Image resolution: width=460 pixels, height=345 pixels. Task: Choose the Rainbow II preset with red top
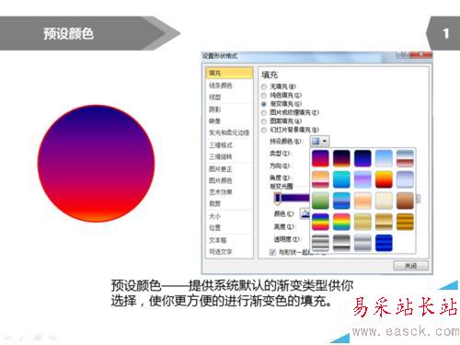click(x=341, y=222)
